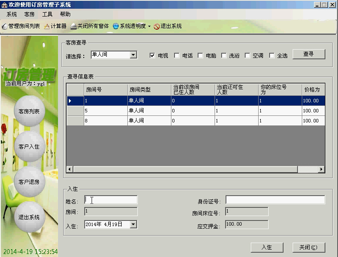338x257 pixels.
Task: Tick the 空调 checkbox
Action: pos(247,55)
